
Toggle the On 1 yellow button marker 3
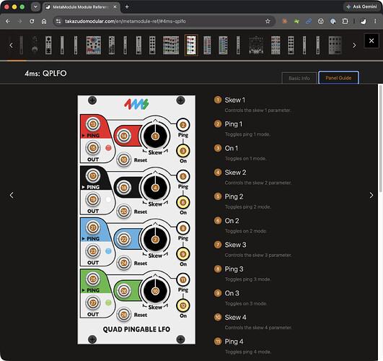pyautogui.click(x=183, y=151)
